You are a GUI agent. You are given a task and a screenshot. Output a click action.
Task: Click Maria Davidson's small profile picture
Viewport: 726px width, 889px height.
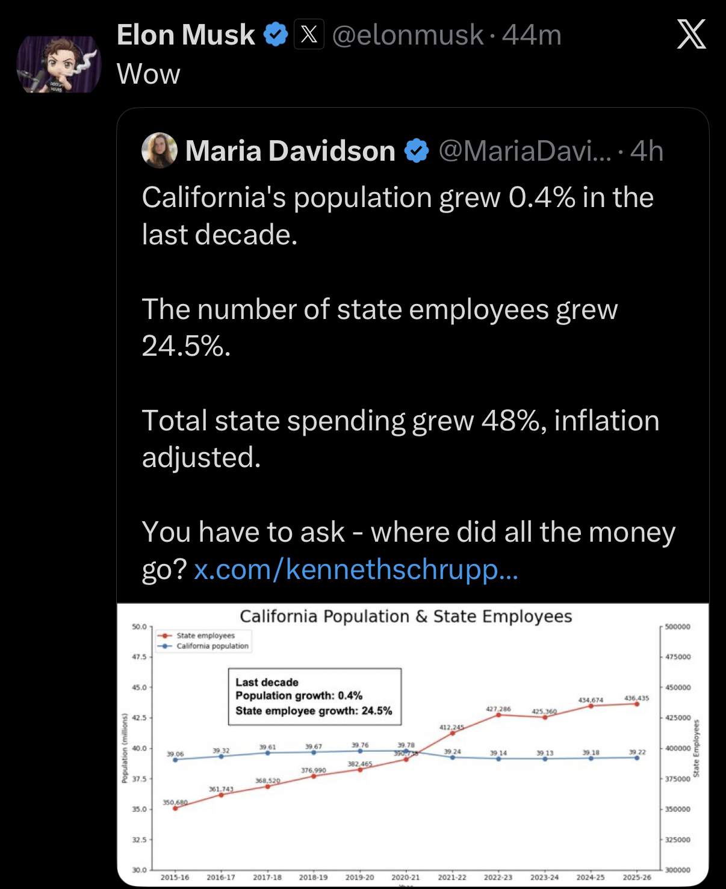tap(160, 150)
